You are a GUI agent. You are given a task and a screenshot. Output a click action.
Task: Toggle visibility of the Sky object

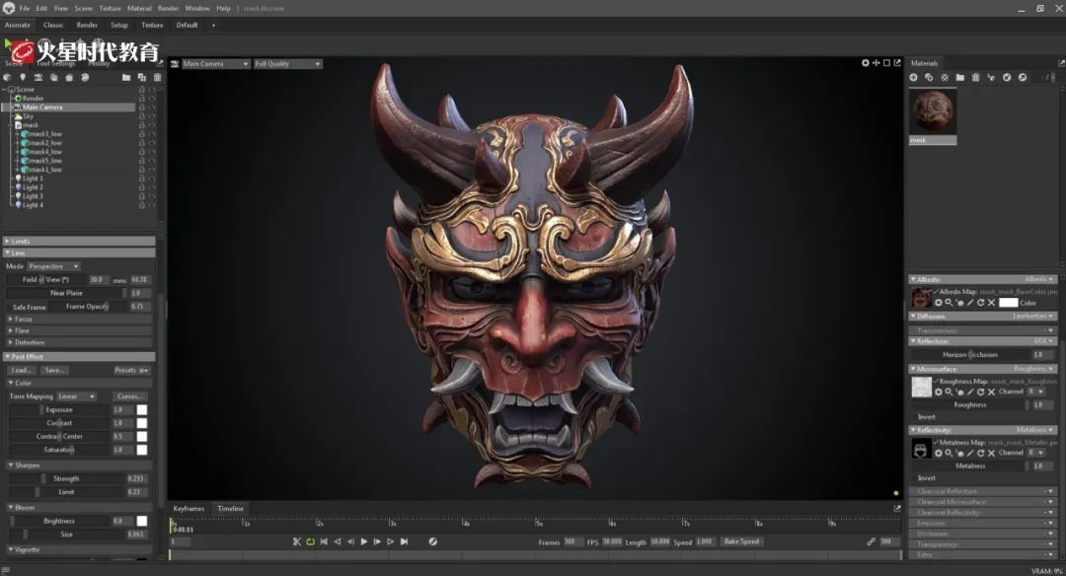[x=152, y=116]
